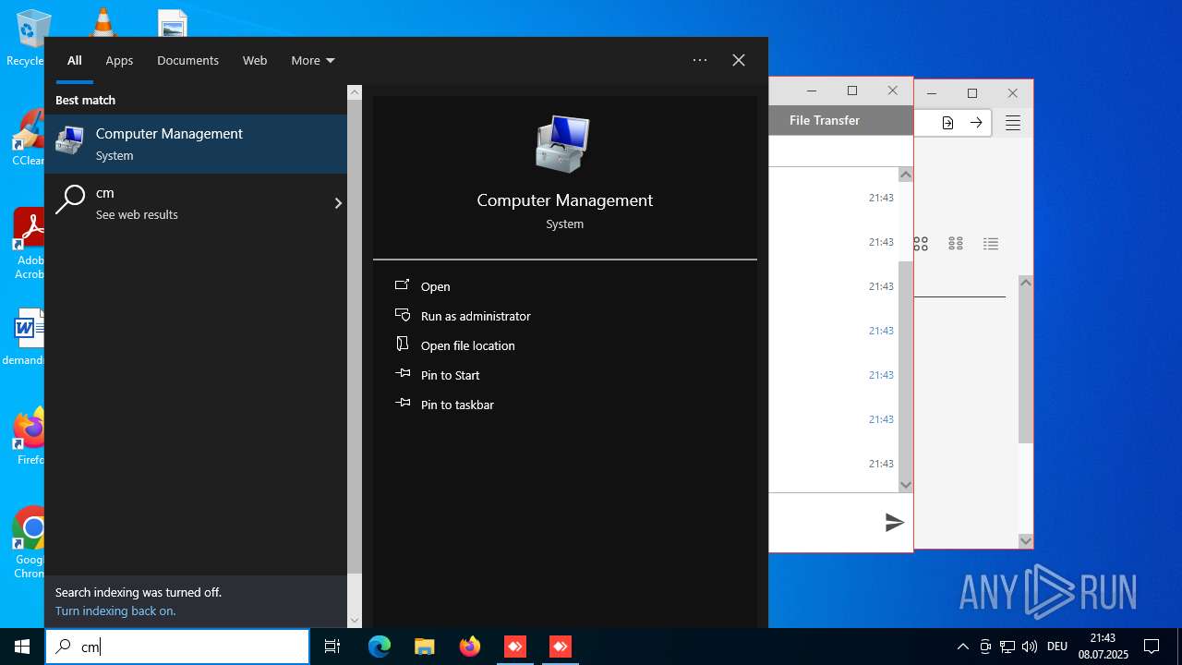The height and width of the screenshot is (665, 1182).
Task: Switch to the Apps search tab
Action: [119, 60]
